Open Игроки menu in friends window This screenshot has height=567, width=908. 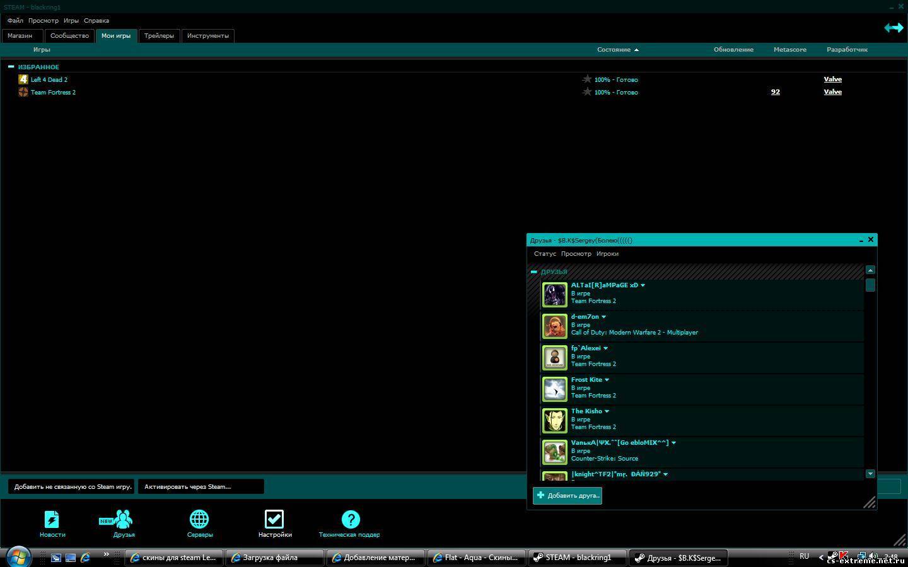point(607,254)
